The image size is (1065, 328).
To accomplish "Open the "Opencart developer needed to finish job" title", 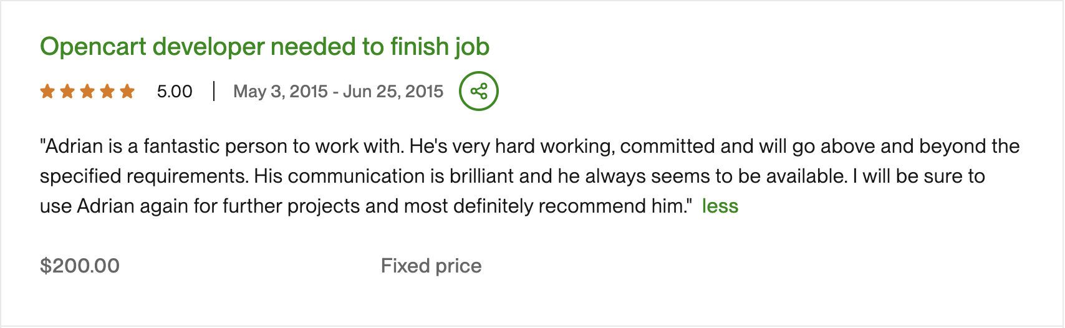I will pos(264,47).
